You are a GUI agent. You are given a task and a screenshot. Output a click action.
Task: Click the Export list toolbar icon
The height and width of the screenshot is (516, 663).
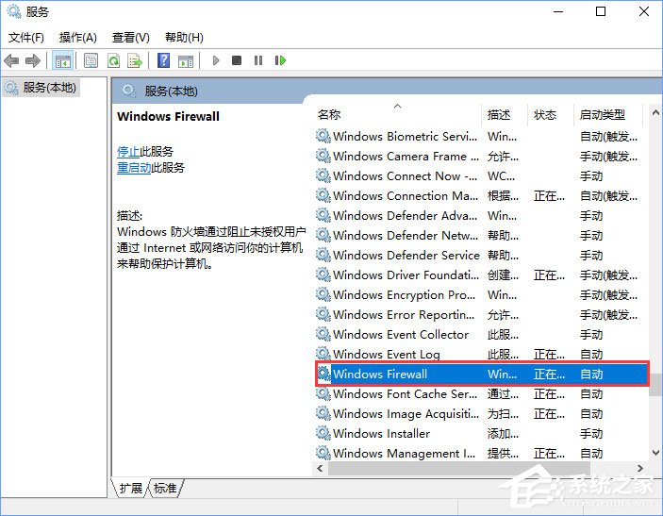point(135,61)
